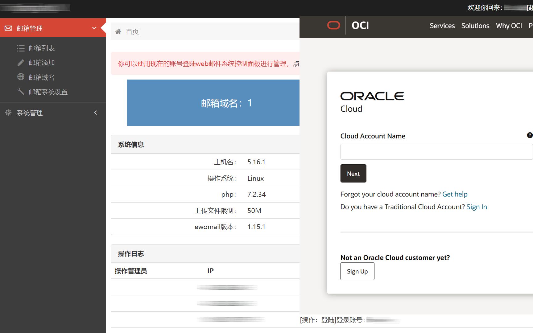
Task: Collapse the 邮箱管理 menu chevron
Action: pyautogui.click(x=94, y=28)
